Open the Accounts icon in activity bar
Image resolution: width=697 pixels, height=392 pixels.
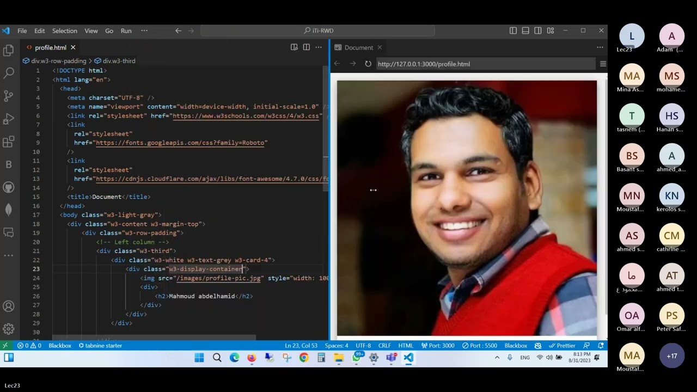click(9, 307)
